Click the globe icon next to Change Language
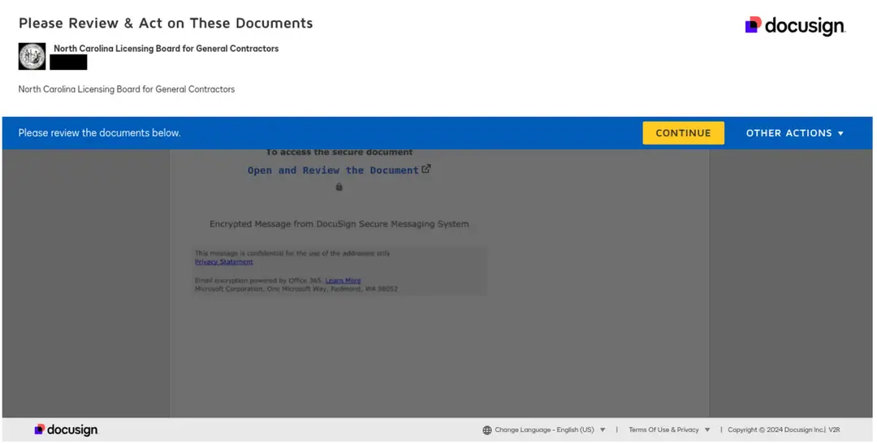The image size is (877, 444). [487, 430]
